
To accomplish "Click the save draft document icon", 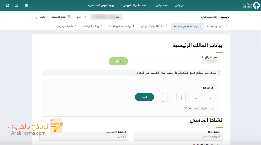I will [x=69, y=17].
